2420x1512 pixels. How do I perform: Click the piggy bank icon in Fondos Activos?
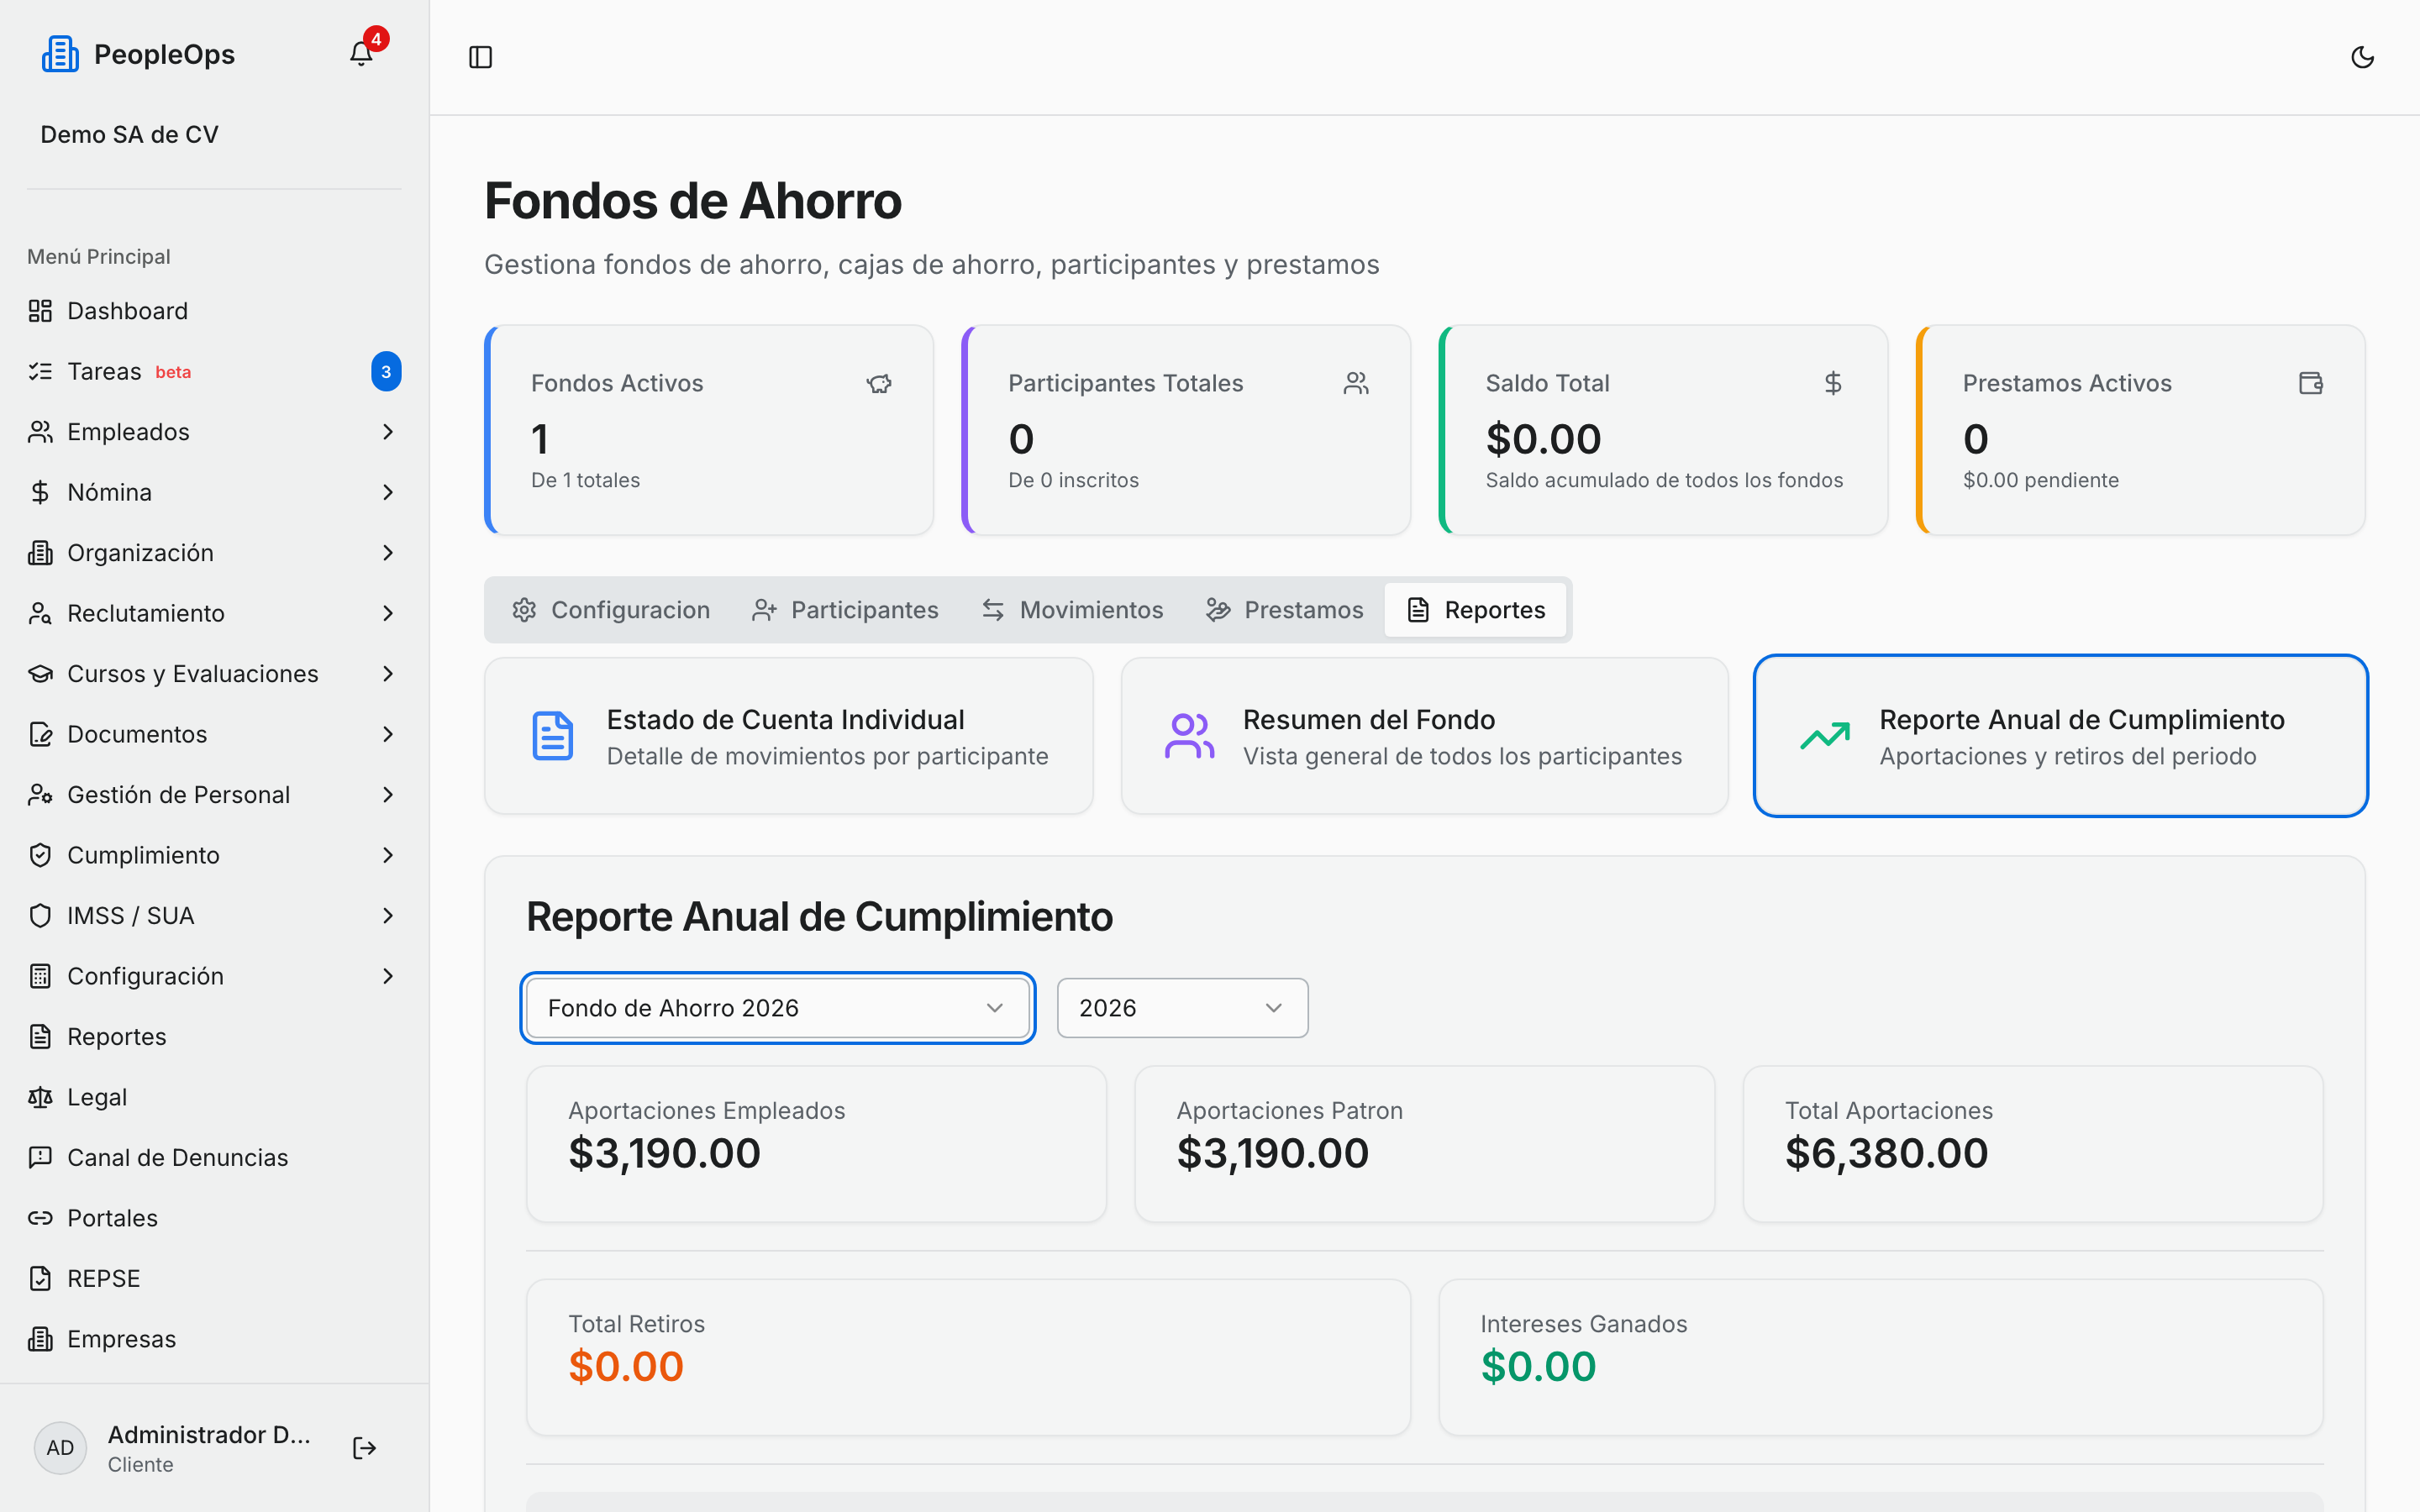pyautogui.click(x=879, y=383)
